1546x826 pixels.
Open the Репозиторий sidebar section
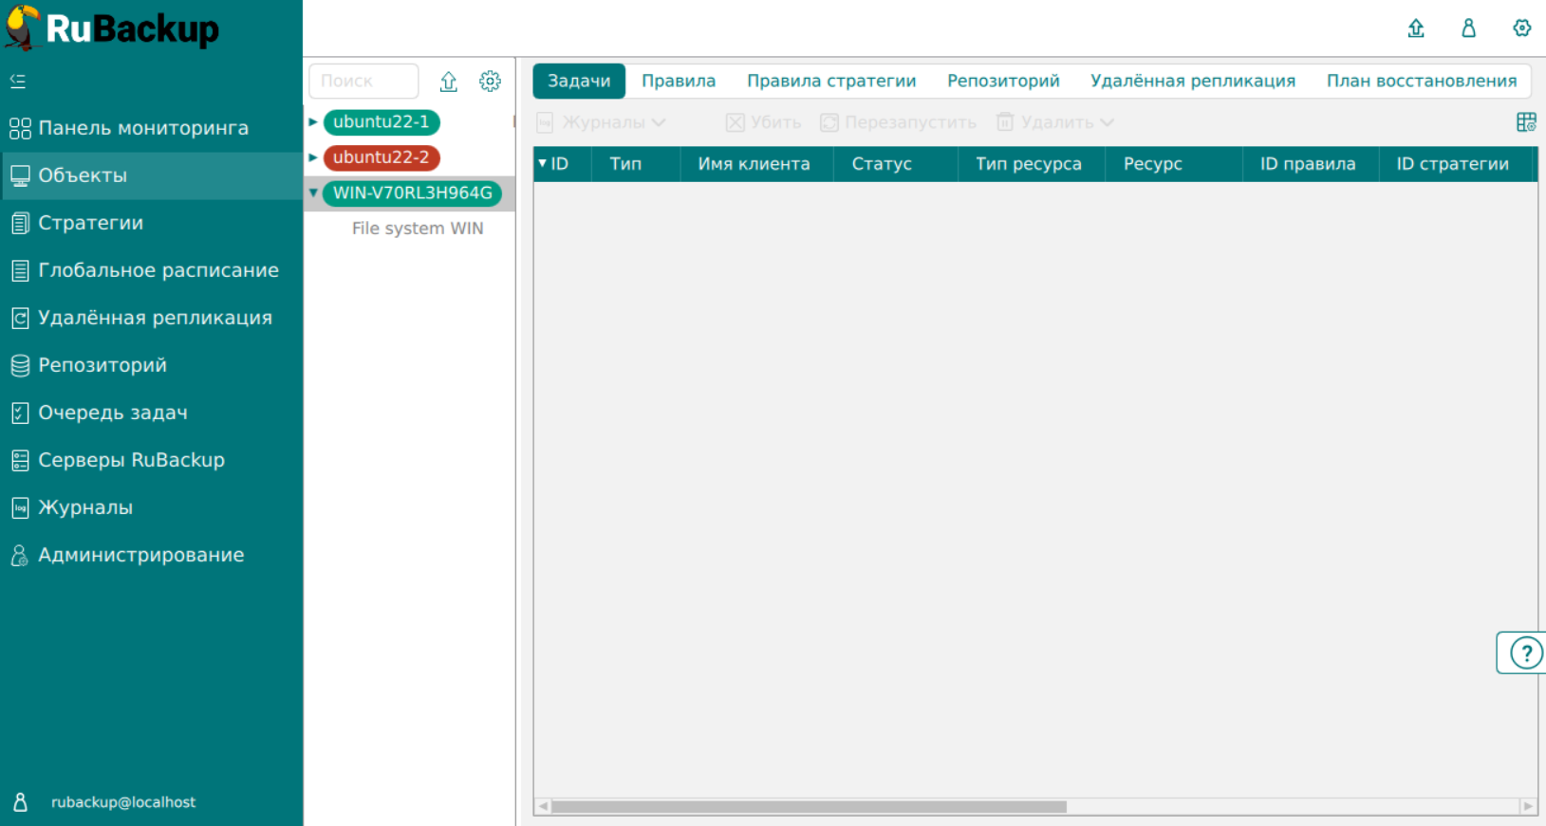click(x=102, y=365)
